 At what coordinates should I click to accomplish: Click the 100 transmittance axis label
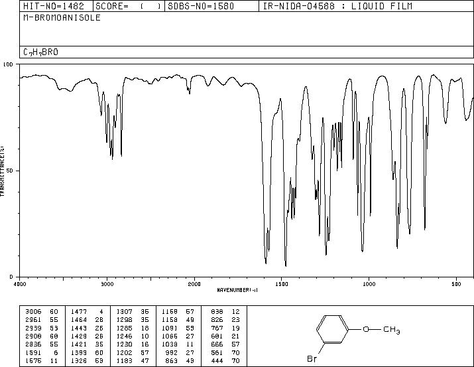(8, 64)
